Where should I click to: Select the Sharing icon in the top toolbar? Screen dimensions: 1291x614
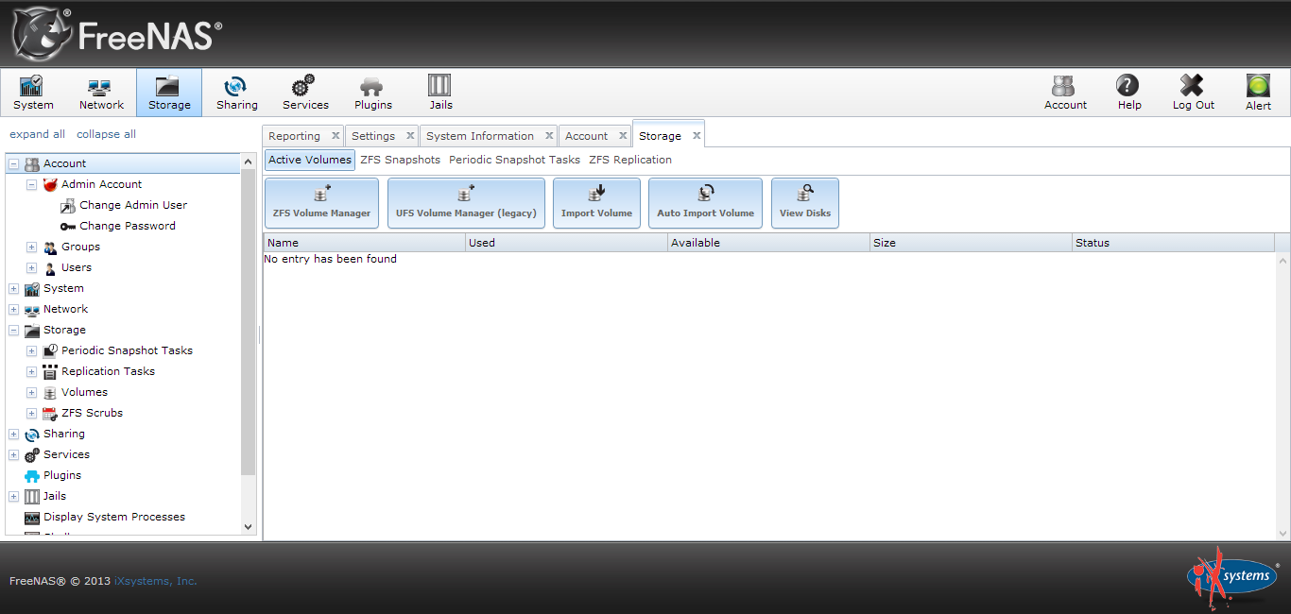[236, 92]
